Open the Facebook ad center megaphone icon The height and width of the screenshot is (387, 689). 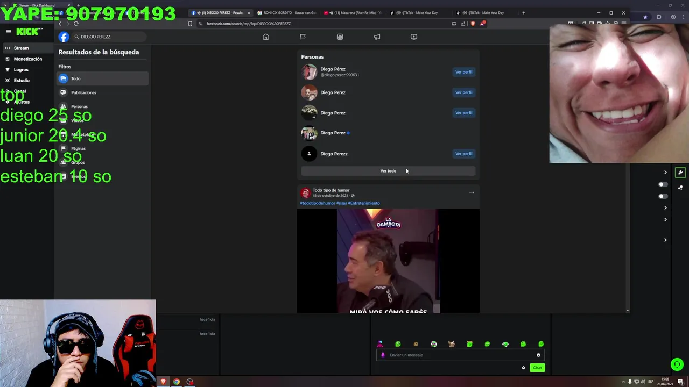click(377, 37)
